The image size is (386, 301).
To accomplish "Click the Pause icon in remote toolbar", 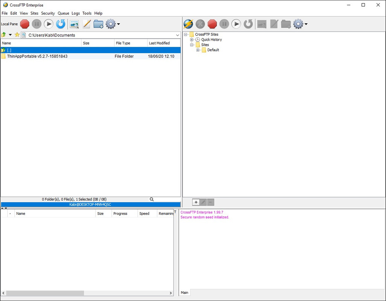I will point(224,24).
